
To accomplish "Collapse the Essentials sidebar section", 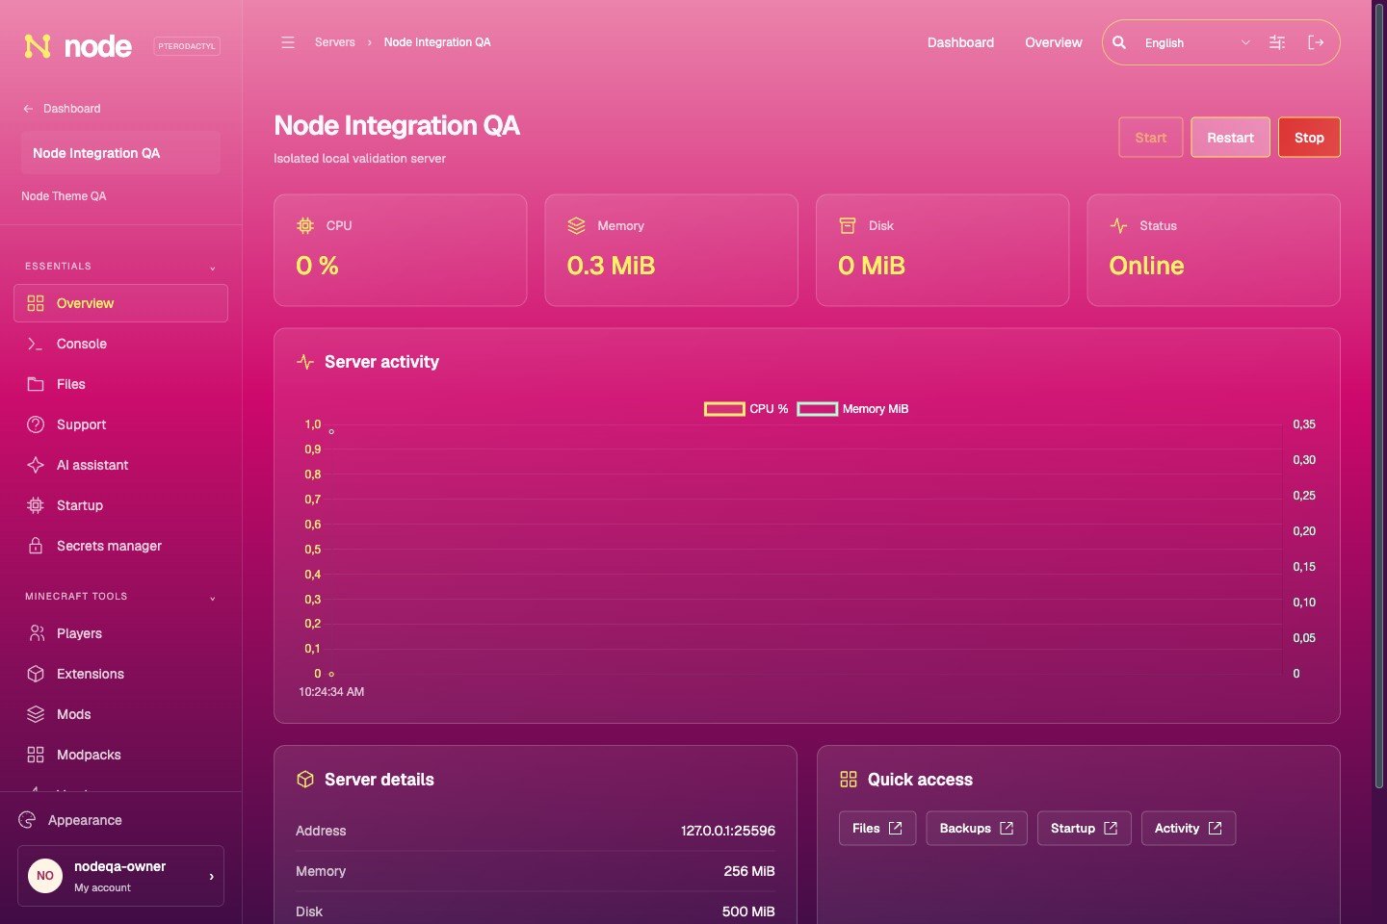I will point(120,267).
